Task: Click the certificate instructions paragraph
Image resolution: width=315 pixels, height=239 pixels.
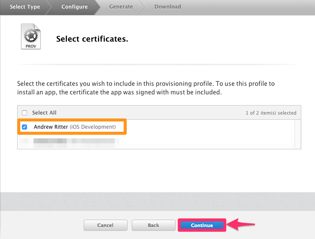Action: [x=146, y=88]
